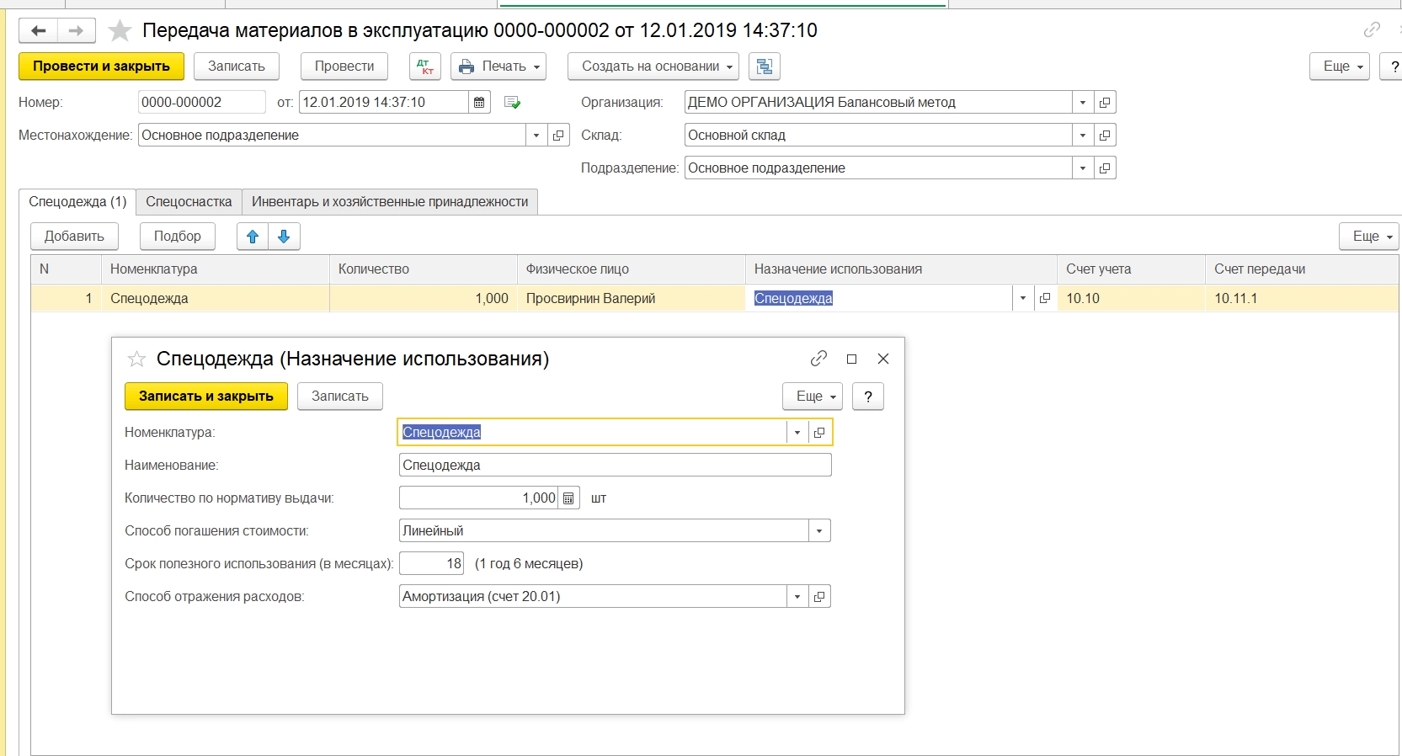Show Дт/Кт accounting entries
Image resolution: width=1402 pixels, height=756 pixels.
[425, 67]
